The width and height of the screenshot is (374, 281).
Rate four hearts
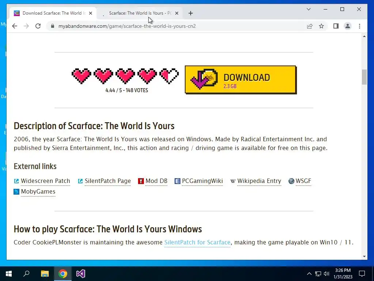[x=147, y=76]
